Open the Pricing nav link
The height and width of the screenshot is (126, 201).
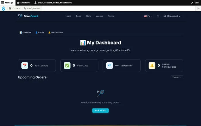111,16
